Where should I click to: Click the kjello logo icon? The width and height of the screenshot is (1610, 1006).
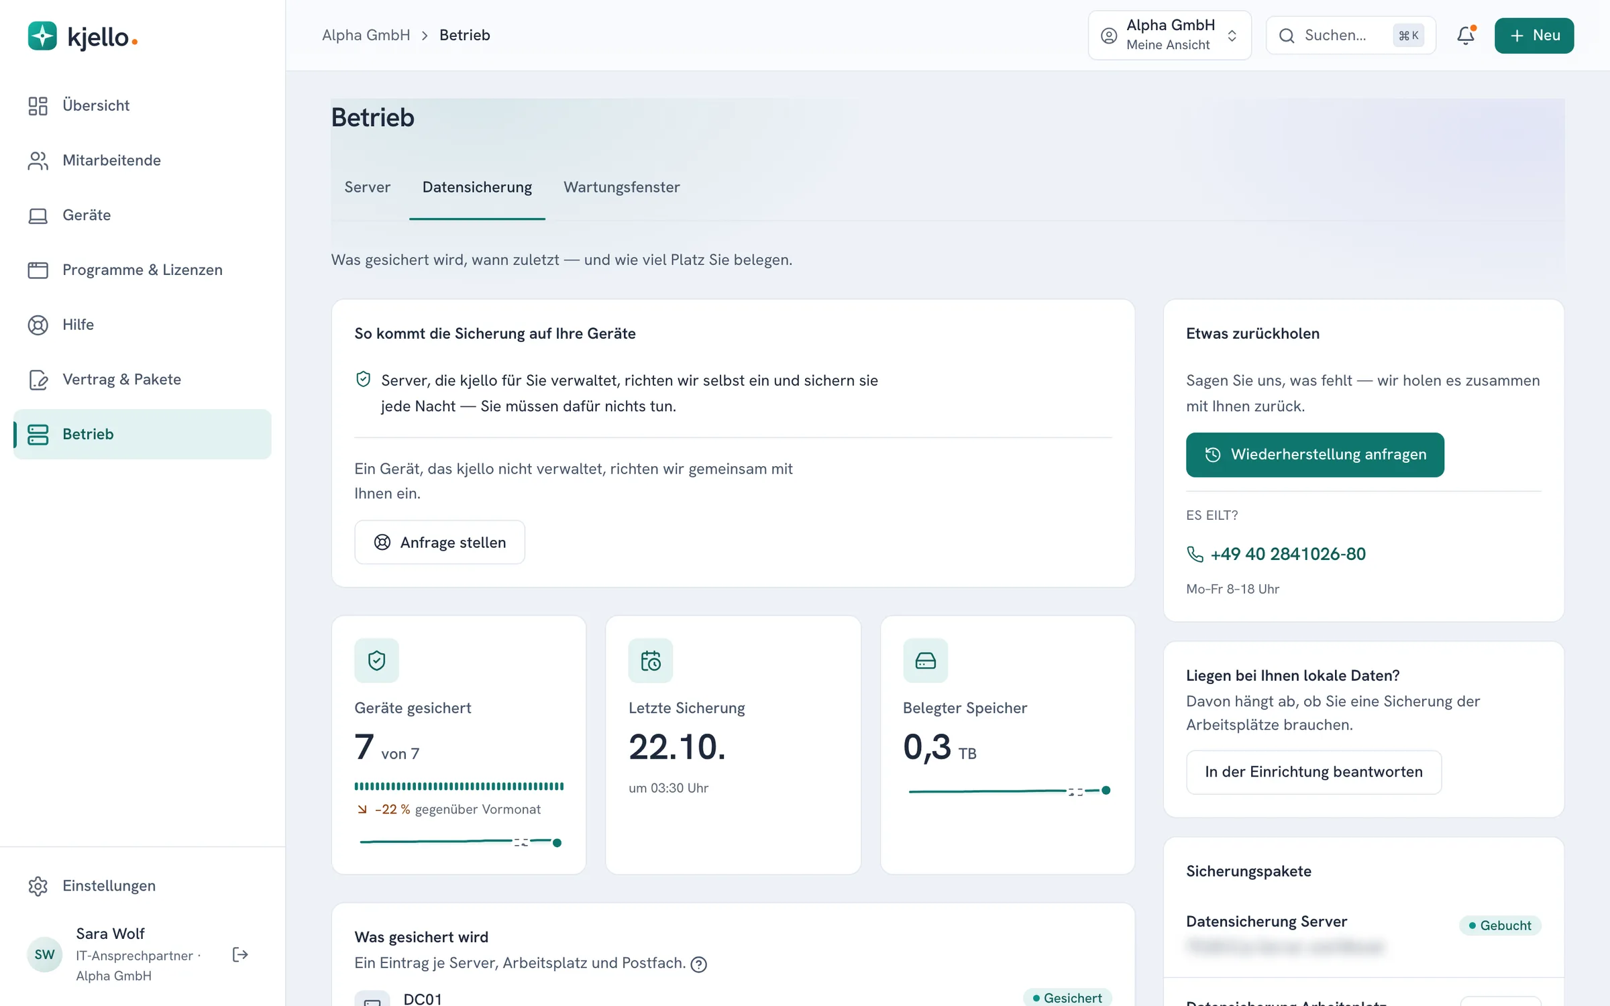[42, 36]
